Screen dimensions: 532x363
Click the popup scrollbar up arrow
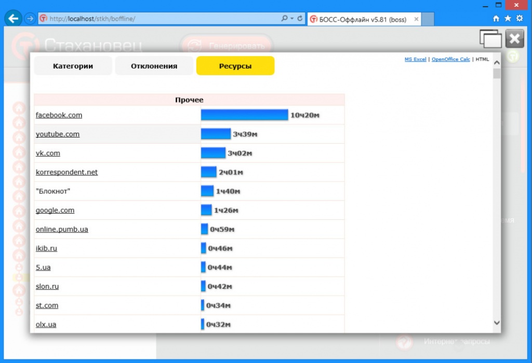click(x=497, y=63)
